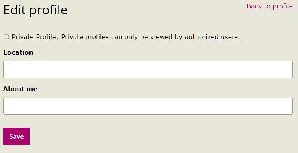Place cursor in the Location box

coord(148,69)
